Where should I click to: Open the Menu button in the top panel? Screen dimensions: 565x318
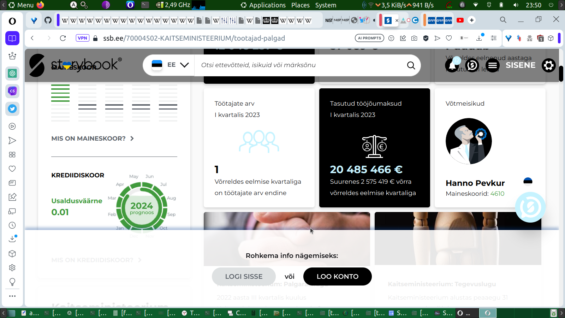21,5
